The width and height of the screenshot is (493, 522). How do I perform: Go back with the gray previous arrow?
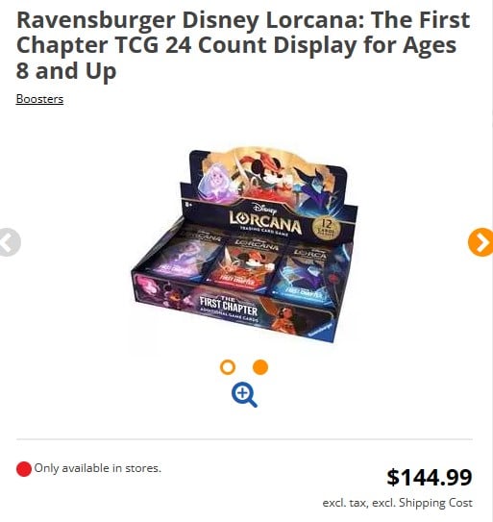[x=10, y=242]
